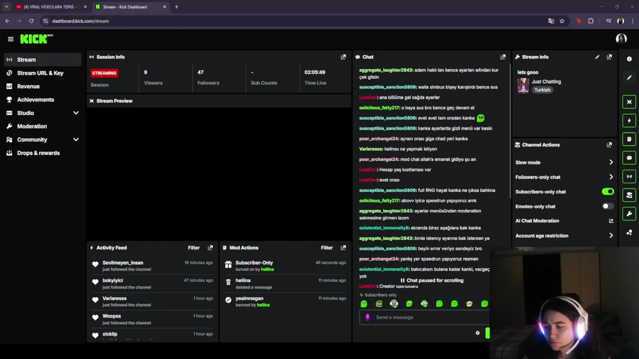Open chat settings gear icon
639x359 pixels.
(477, 333)
